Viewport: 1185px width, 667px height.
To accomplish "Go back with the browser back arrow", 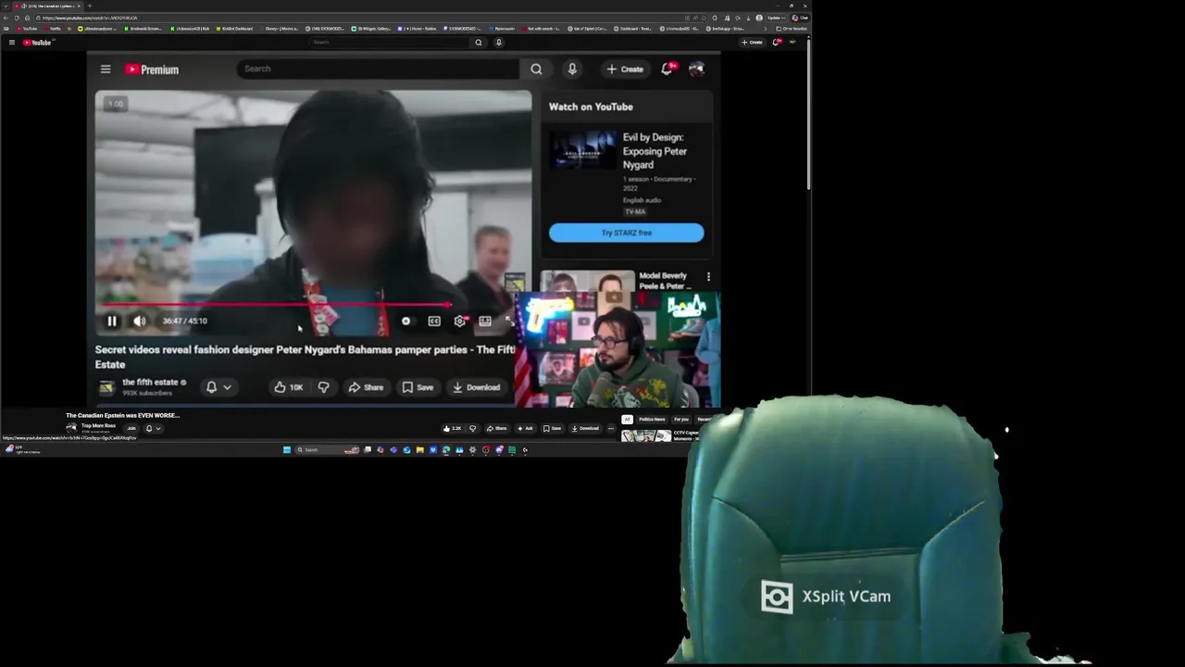I will coord(6,18).
